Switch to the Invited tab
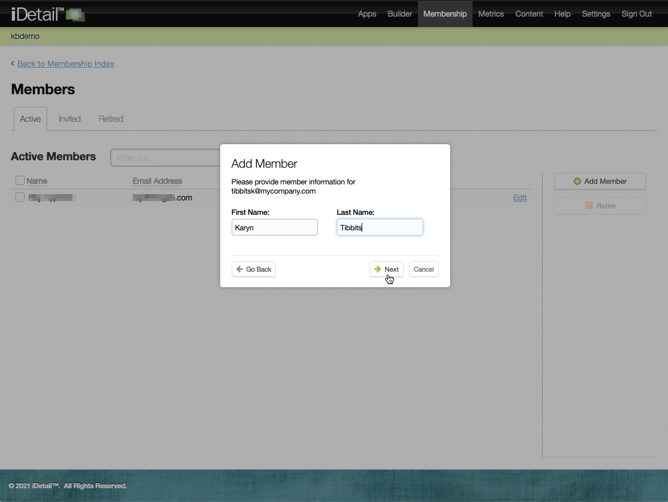The image size is (668, 502). pyautogui.click(x=70, y=119)
